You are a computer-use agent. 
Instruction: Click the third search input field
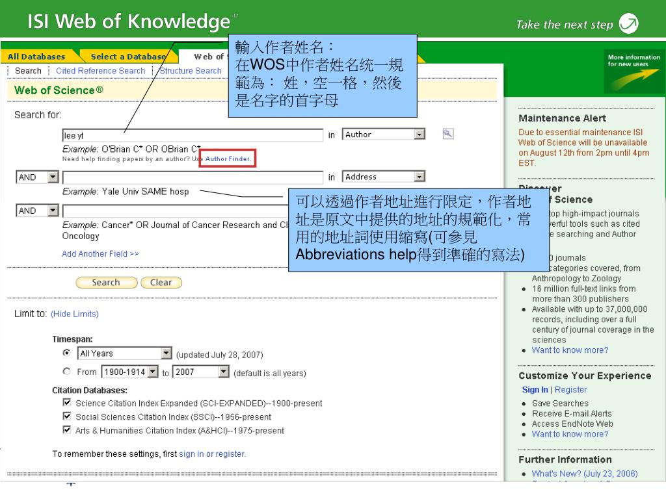click(176, 211)
